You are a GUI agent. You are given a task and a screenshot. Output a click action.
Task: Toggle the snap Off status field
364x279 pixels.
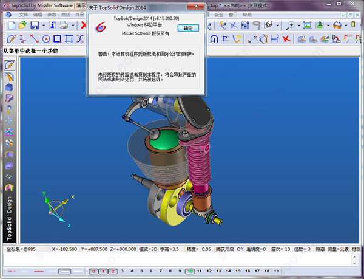[x=240, y=249]
